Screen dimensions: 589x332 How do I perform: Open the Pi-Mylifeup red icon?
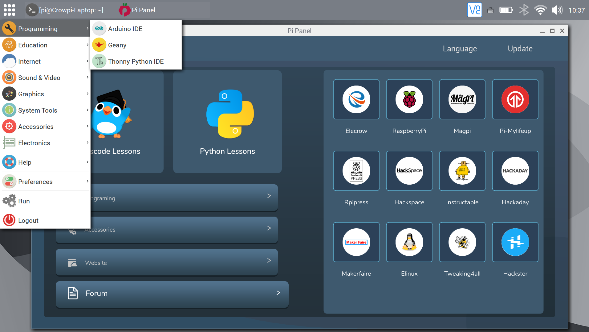(x=515, y=99)
